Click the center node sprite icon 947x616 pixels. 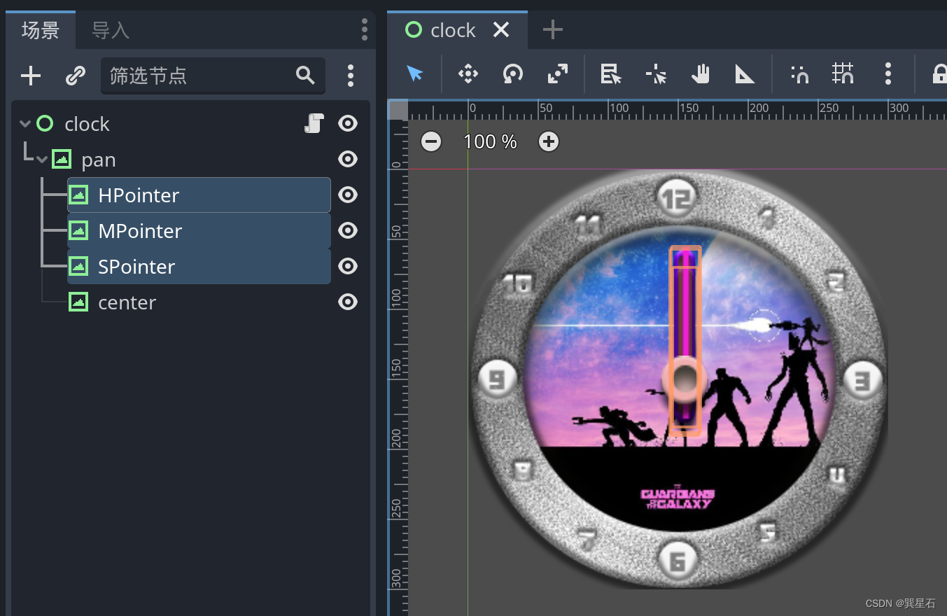tap(78, 302)
